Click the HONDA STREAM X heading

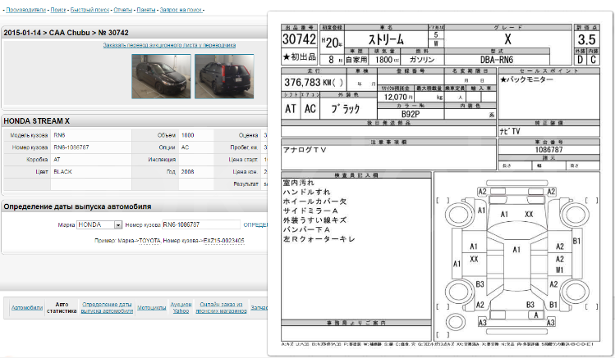(36, 121)
